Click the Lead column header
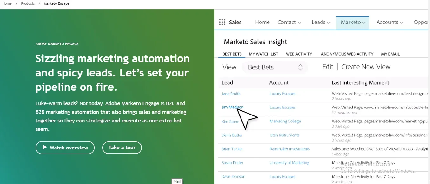 click(x=227, y=83)
